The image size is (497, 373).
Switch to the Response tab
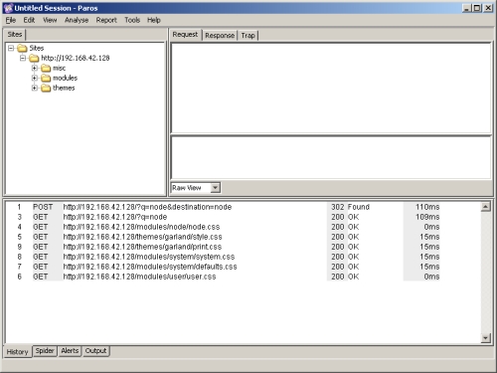(x=220, y=36)
